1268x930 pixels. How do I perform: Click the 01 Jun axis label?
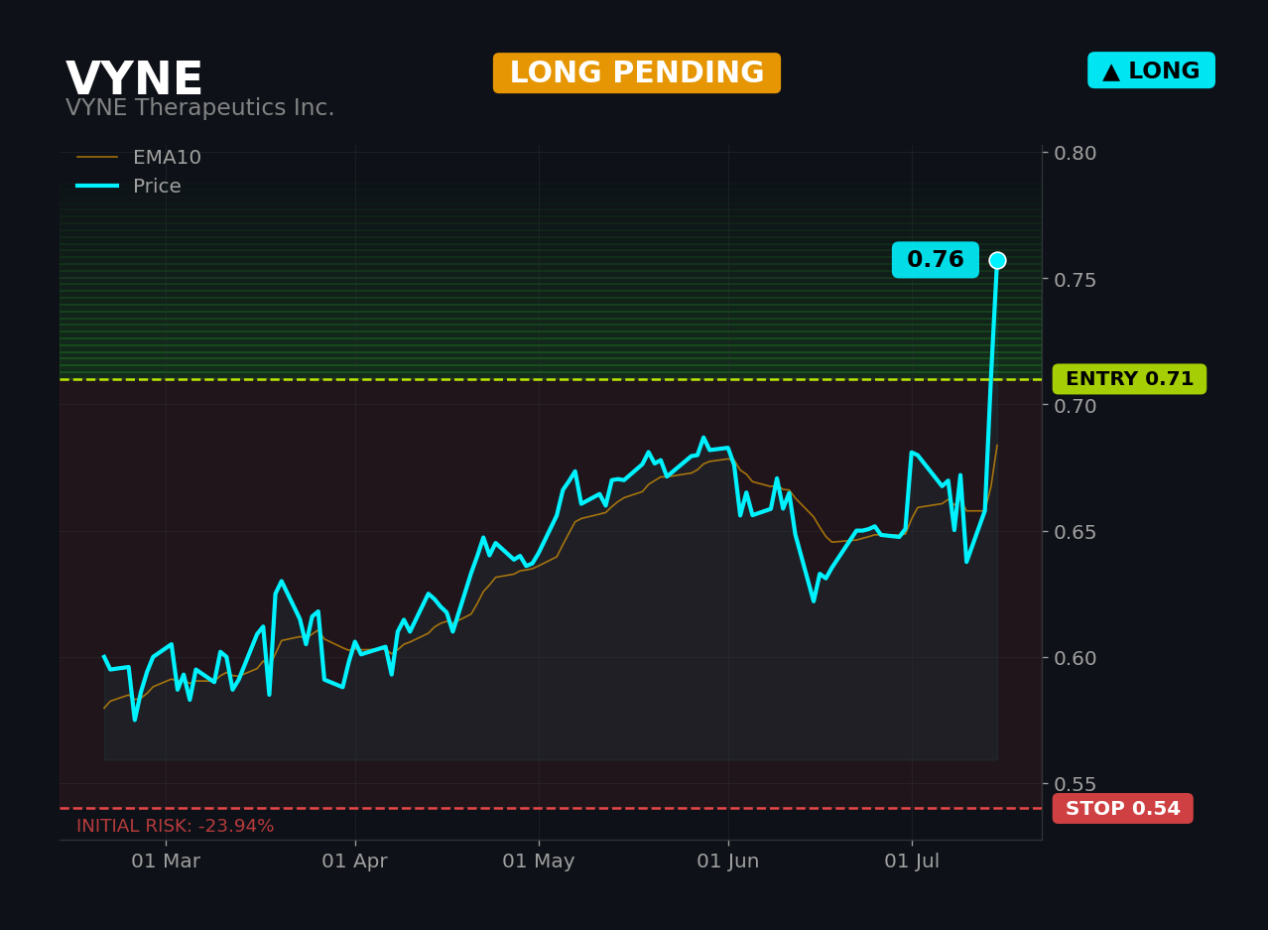click(x=728, y=862)
